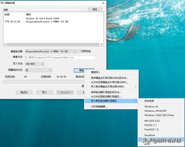Viewport: 185px width, 147px height.
Task: Choose Windows 10/8.1/8/7/Vista boot sector
Action: [x=161, y=115]
